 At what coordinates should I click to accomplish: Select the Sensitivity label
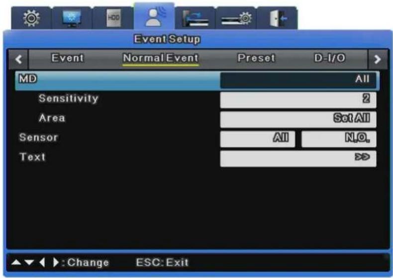(x=69, y=98)
